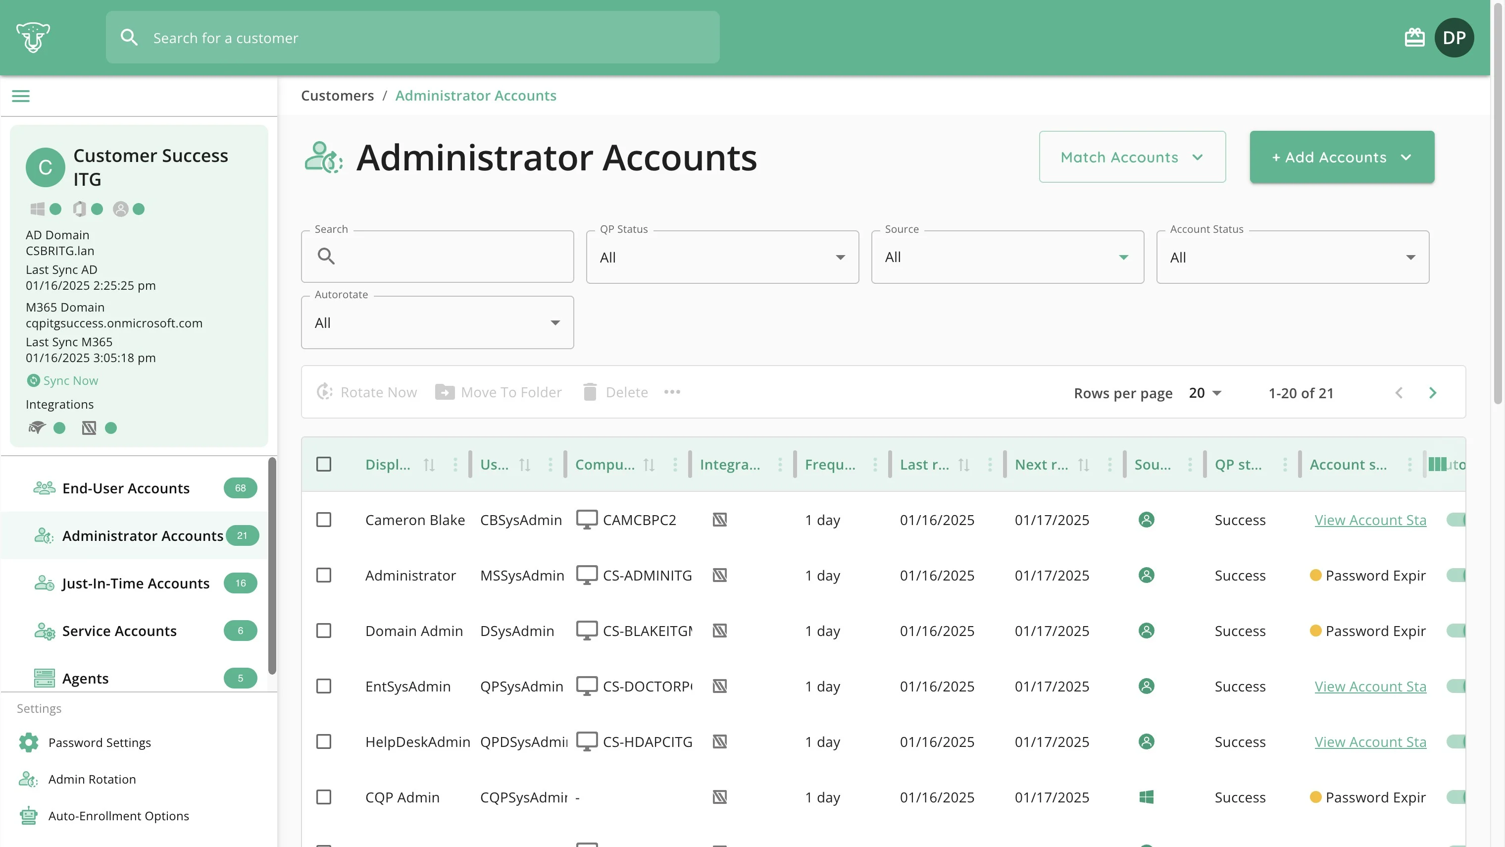Click Rotate Now toolbar action
The height and width of the screenshot is (847, 1505).
[x=366, y=392]
